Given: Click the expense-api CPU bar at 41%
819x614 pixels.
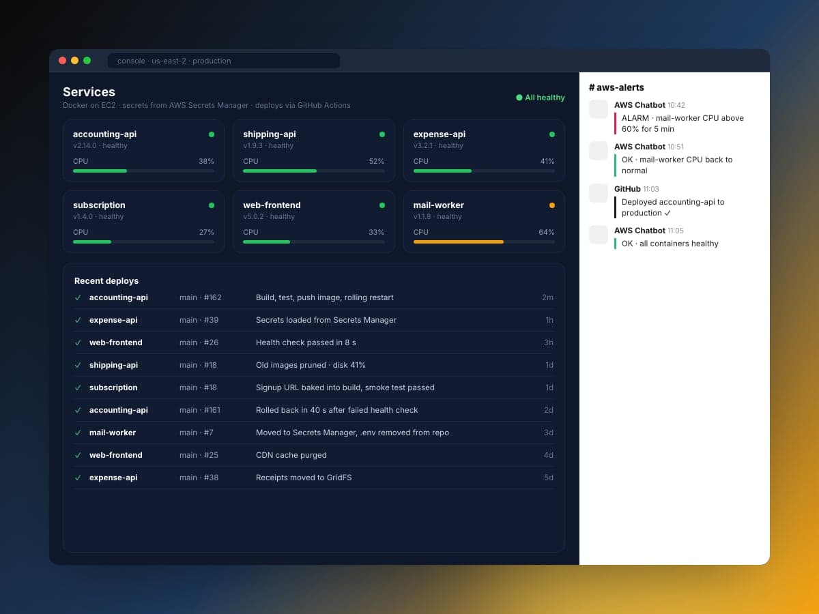Looking at the screenshot, I should click(x=484, y=171).
